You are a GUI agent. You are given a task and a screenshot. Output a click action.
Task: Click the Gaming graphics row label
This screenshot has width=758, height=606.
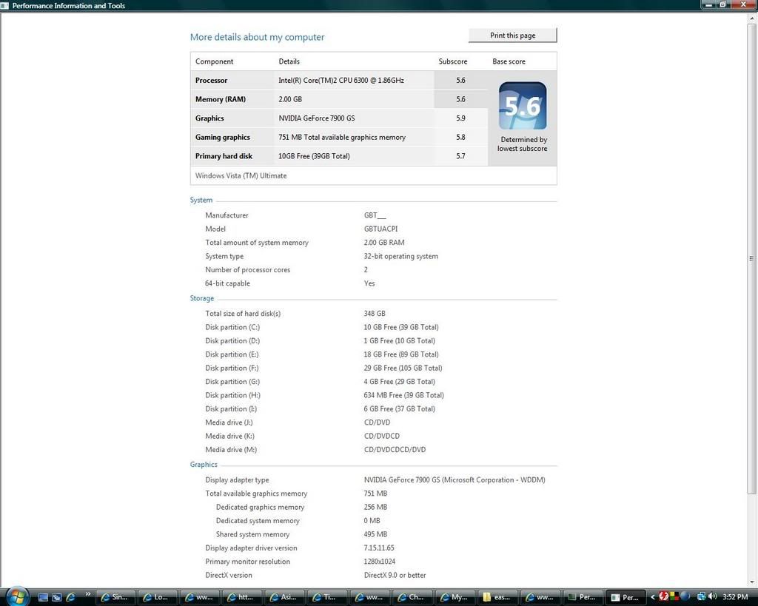(222, 137)
